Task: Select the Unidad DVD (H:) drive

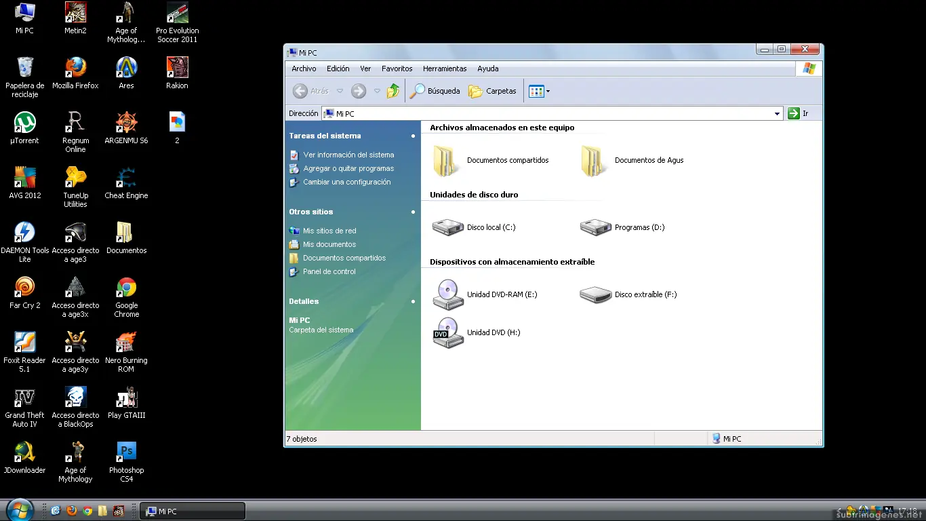Action: [477, 332]
